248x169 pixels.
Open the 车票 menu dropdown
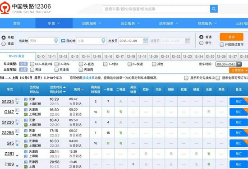click(x=54, y=23)
